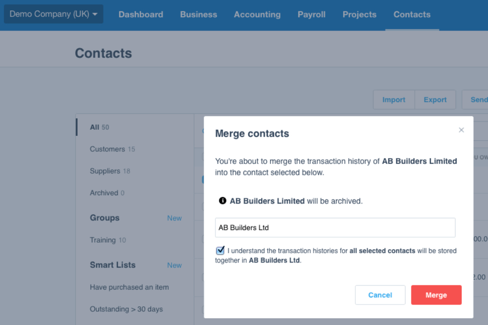Screen dimensions: 488x325
Task: Select the Contacts tab
Action: (x=412, y=15)
